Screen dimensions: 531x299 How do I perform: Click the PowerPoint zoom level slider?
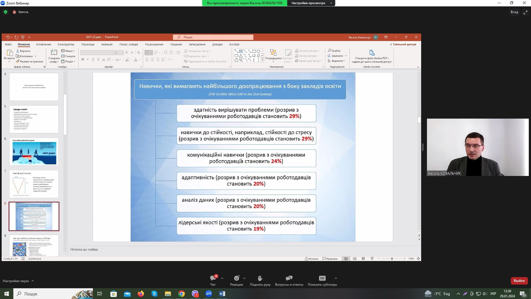click(x=392, y=259)
